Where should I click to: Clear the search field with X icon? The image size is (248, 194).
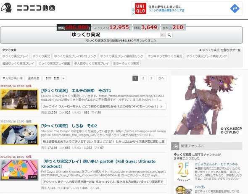(x=162, y=35)
